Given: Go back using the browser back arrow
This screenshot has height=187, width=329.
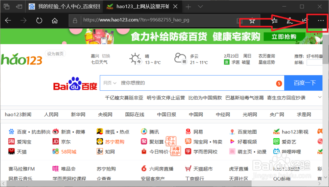Looking at the screenshot, I should [8, 20].
